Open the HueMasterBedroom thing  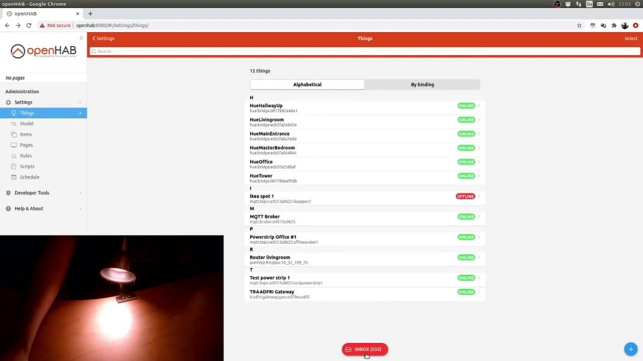pos(365,150)
